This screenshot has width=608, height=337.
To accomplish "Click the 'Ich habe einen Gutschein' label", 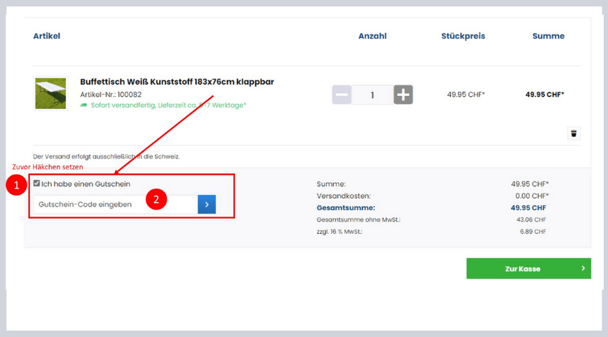I will point(85,184).
